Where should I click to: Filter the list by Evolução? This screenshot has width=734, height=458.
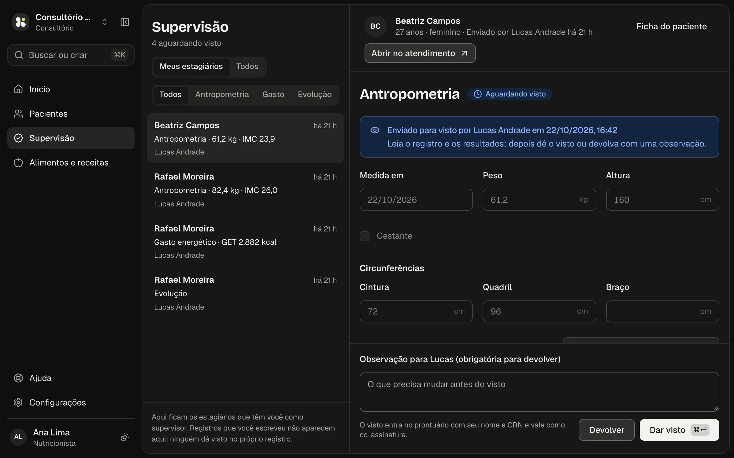point(315,95)
